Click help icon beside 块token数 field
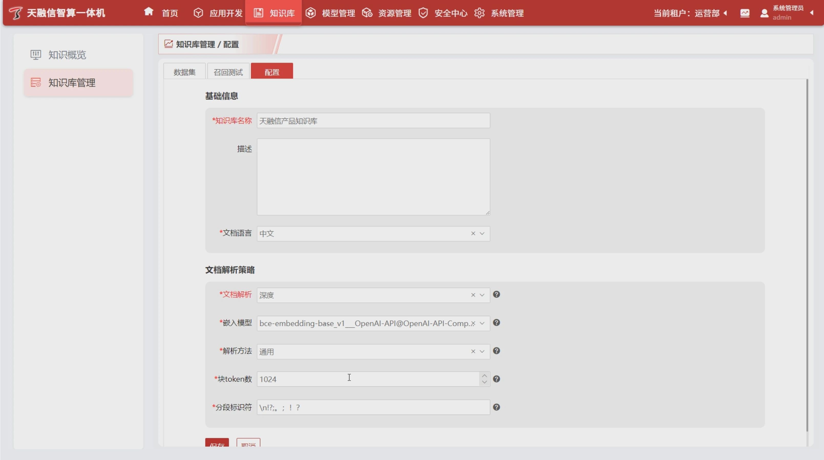This screenshot has height=460, width=824. pyautogui.click(x=496, y=379)
